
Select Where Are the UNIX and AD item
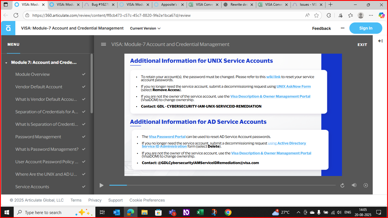[x=46, y=174]
